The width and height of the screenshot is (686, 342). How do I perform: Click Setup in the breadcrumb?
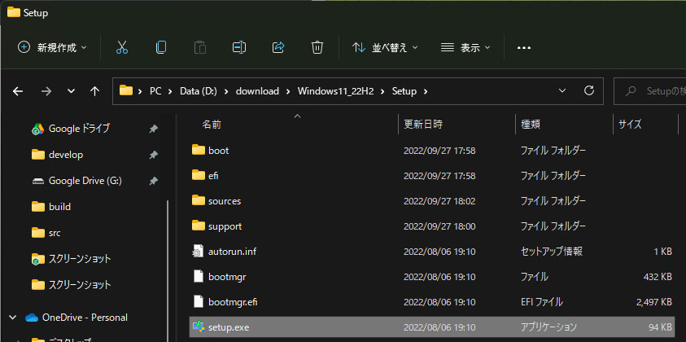coord(404,91)
